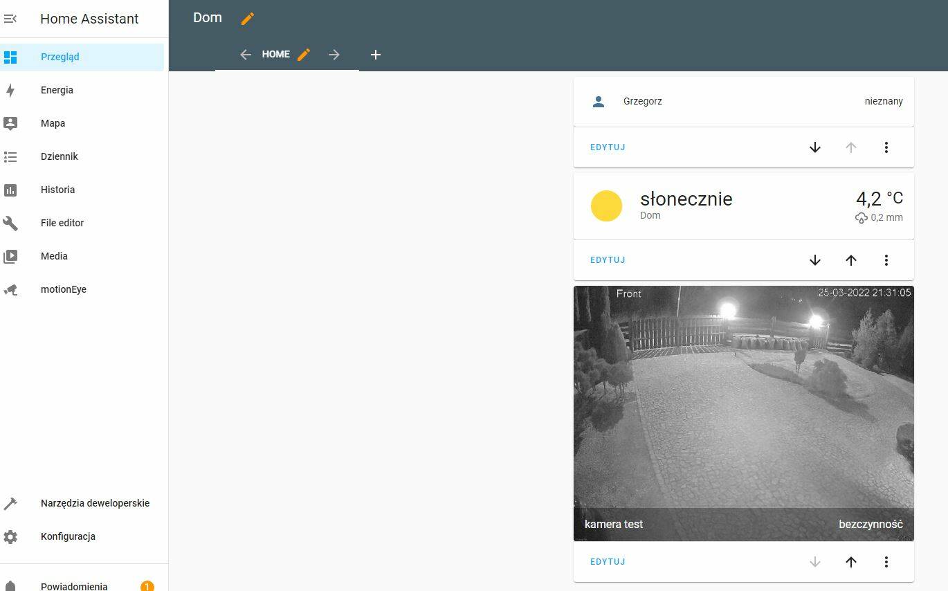Click EDYTUJ on the camera card
The image size is (948, 591).
pyautogui.click(x=608, y=562)
